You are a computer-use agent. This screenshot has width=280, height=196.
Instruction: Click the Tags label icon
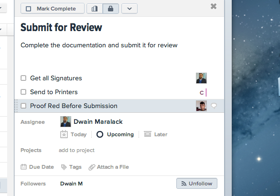coord(64,167)
